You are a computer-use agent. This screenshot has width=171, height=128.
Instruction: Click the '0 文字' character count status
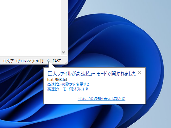click(9, 61)
